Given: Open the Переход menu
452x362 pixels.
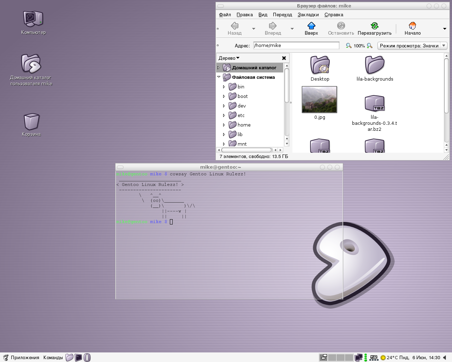Looking at the screenshot, I should click(282, 14).
